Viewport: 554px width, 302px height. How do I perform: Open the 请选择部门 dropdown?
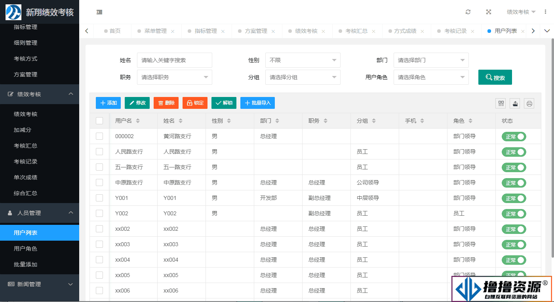point(431,60)
